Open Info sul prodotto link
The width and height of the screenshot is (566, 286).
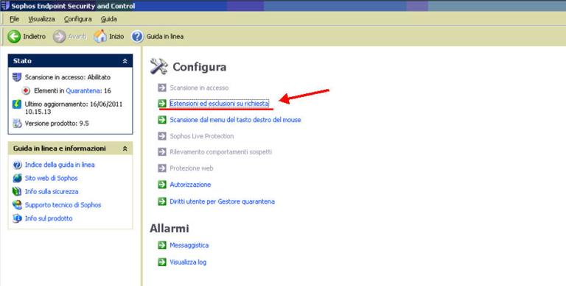tap(49, 218)
